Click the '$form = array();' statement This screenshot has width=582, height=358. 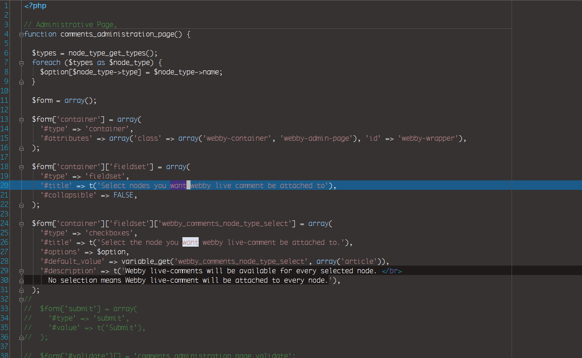coord(64,101)
